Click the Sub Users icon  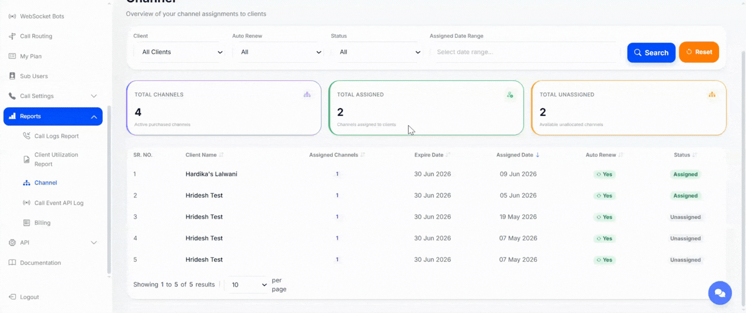[x=12, y=76]
